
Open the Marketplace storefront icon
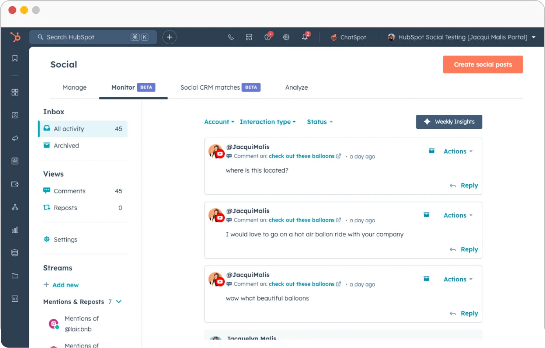point(249,37)
